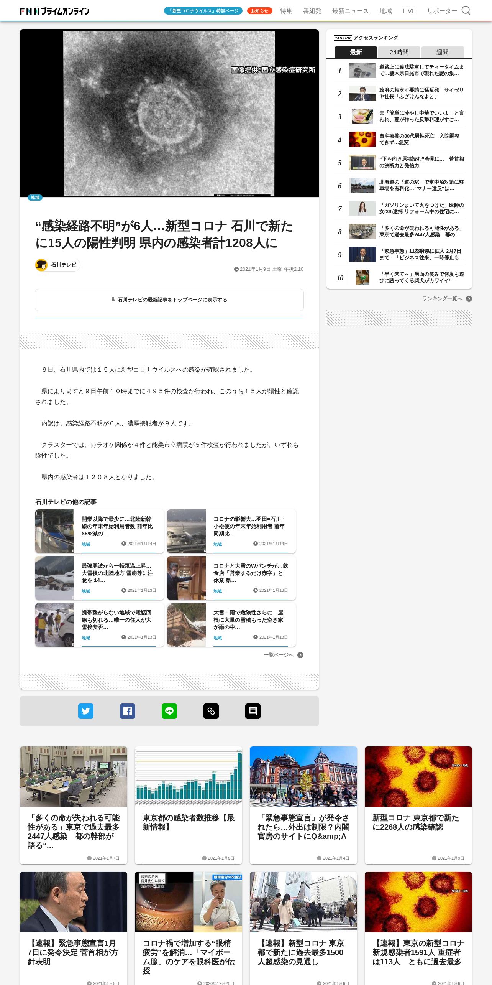Open 東京都の感染者数推移 card
The width and height of the screenshot is (492, 985).
click(189, 805)
